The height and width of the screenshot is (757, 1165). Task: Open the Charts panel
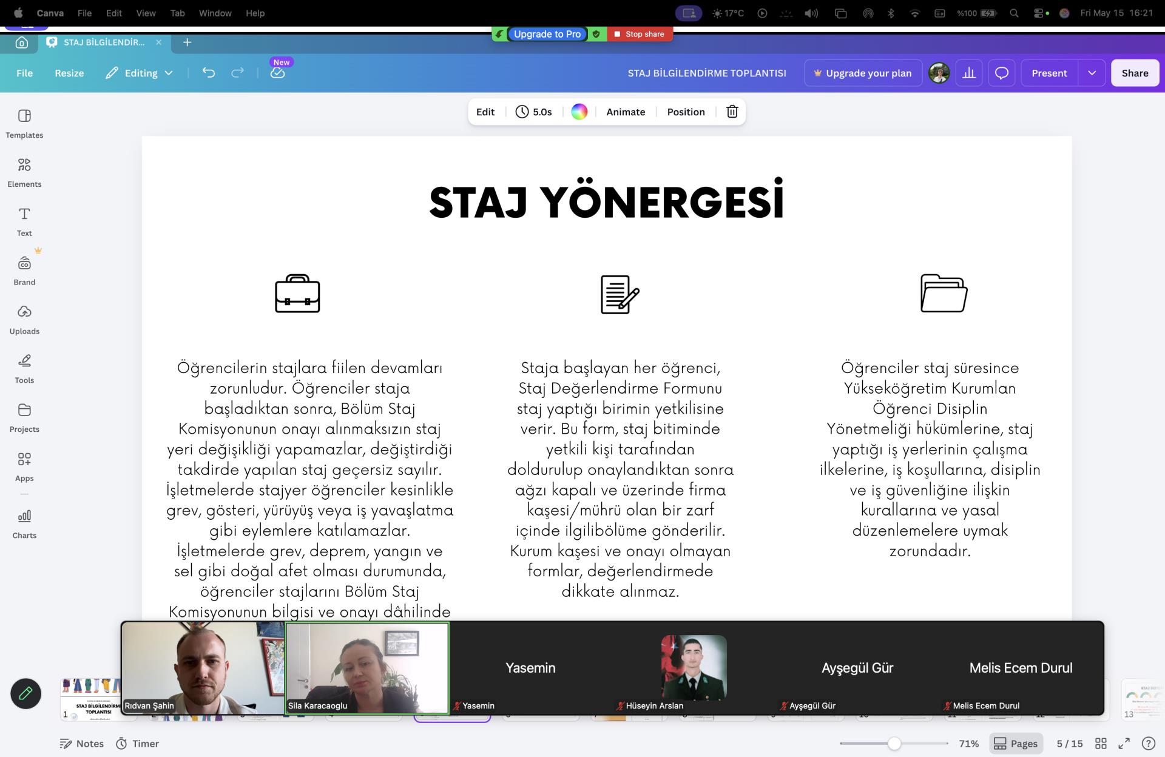pos(24,524)
